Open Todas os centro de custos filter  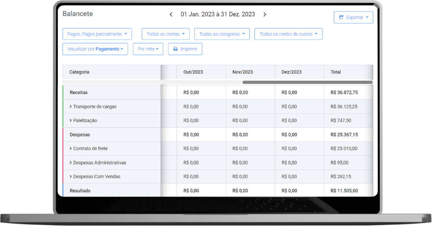pyautogui.click(x=288, y=34)
